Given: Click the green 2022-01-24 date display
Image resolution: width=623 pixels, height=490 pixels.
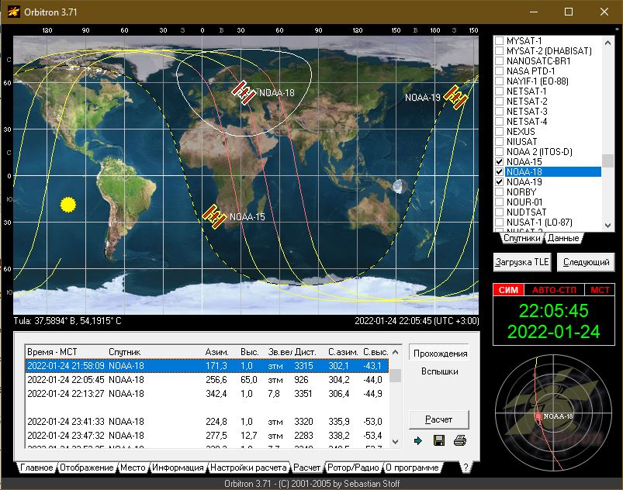Looking at the screenshot, I should 553,332.
